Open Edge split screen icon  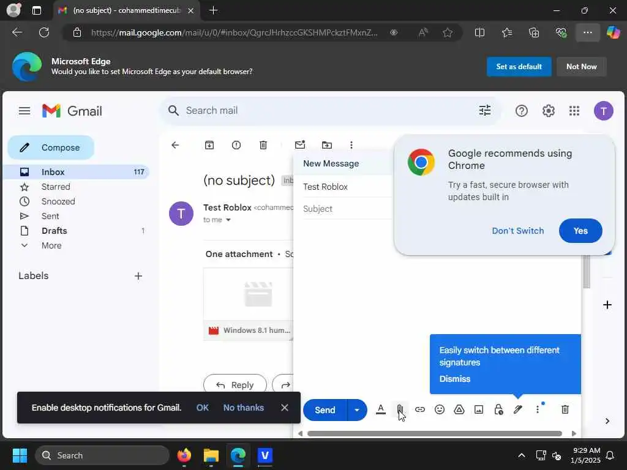pos(479,32)
